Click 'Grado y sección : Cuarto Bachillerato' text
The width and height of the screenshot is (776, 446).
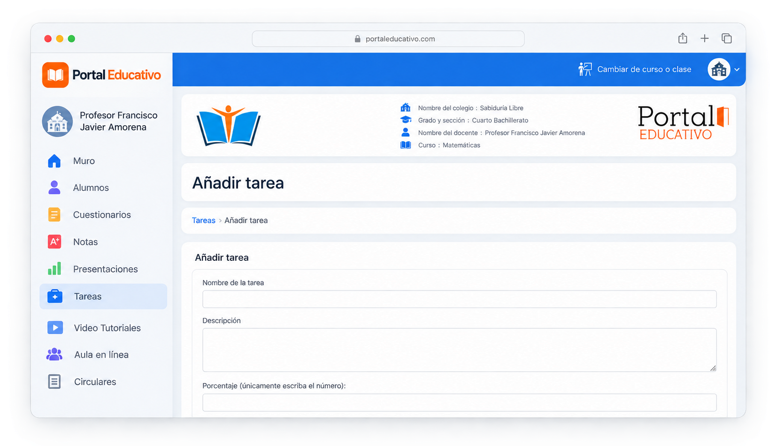(x=473, y=121)
